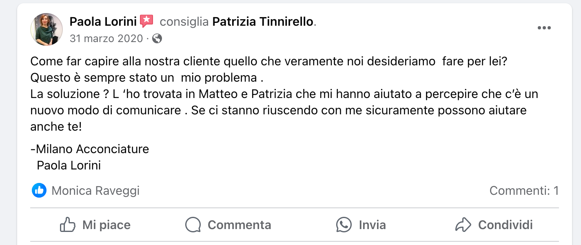
Task: Expand the "Commenti: 1" comments count
Action: [x=524, y=191]
